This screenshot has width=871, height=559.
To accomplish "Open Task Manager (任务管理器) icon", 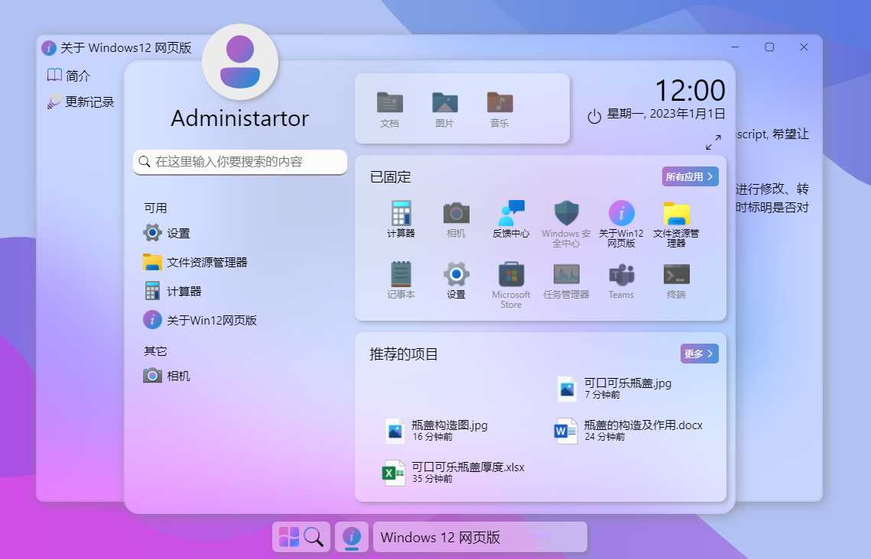I will (x=566, y=275).
